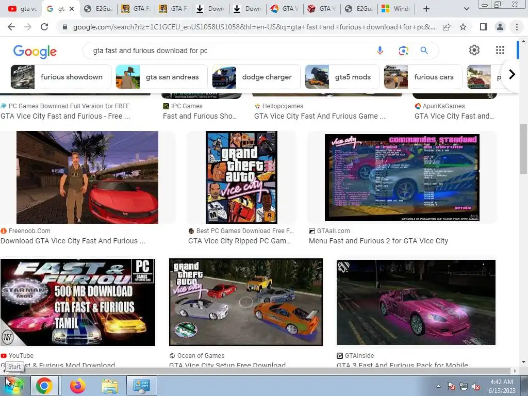Open the GTAinside pink car image

(416, 302)
